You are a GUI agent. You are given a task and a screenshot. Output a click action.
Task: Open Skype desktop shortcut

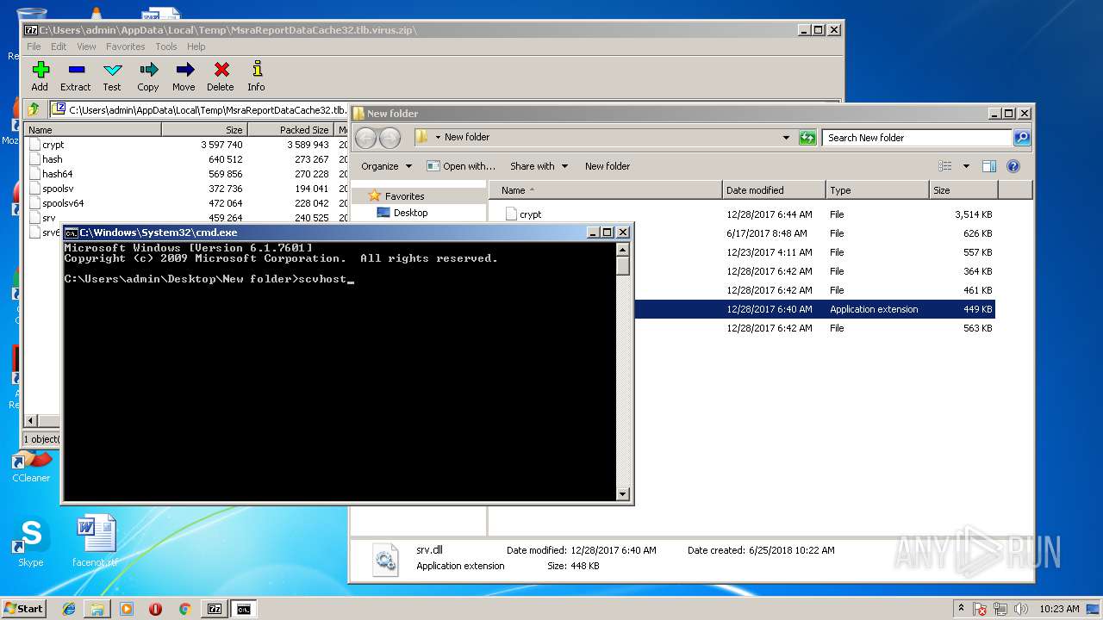[x=31, y=542]
